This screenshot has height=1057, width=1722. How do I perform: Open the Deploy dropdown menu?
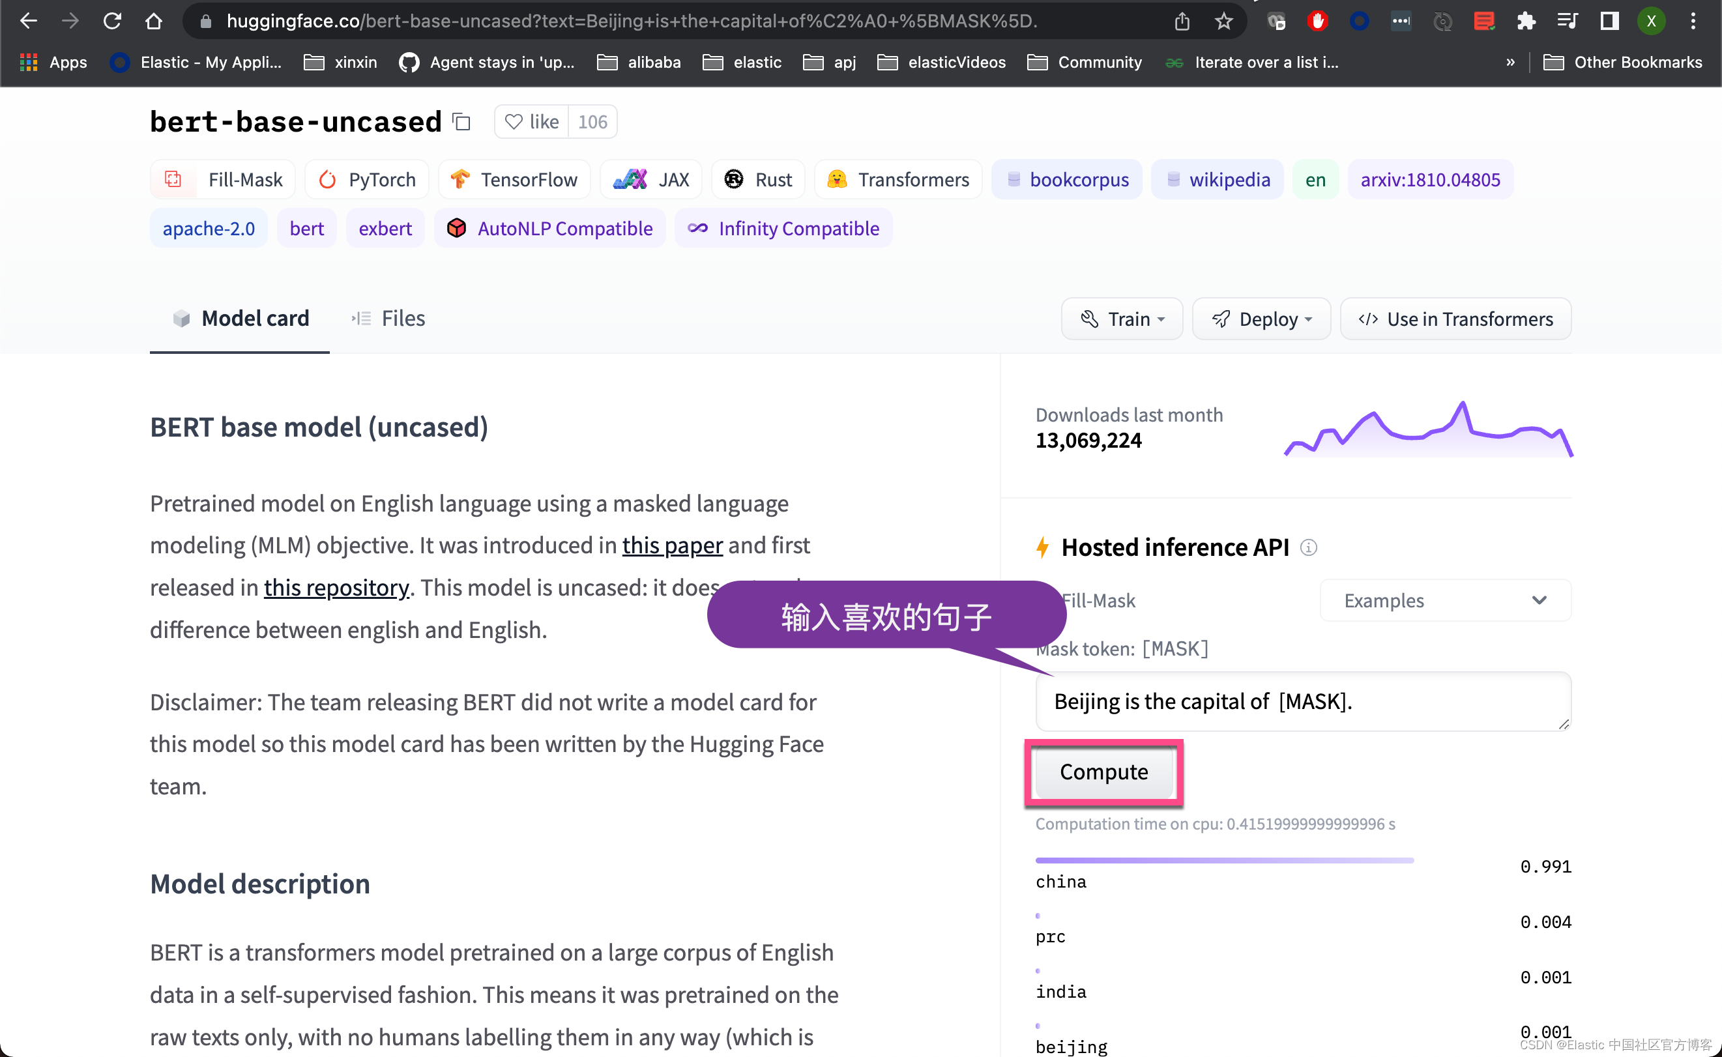pos(1261,319)
